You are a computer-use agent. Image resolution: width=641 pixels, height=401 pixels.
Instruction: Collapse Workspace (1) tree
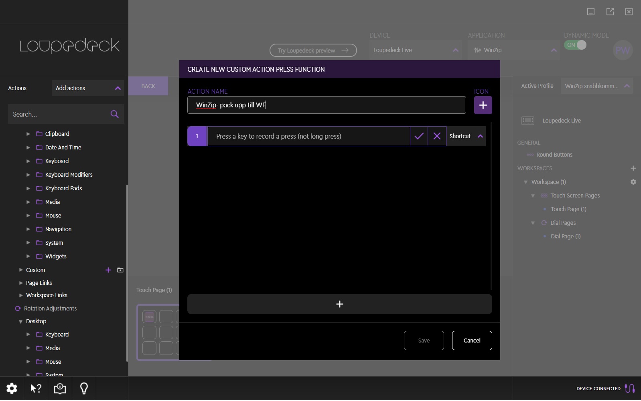(525, 182)
